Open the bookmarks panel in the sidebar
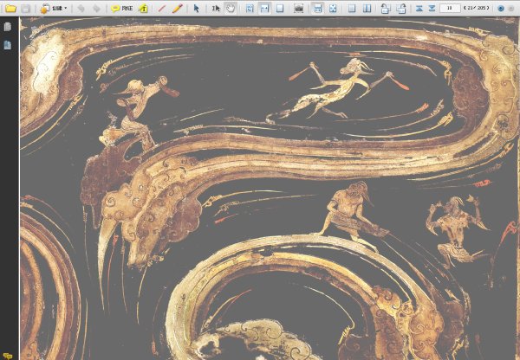The width and height of the screenshot is (520, 360). (7, 45)
